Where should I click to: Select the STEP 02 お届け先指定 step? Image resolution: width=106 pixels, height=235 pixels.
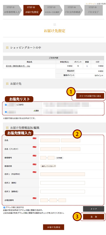point(33,10)
